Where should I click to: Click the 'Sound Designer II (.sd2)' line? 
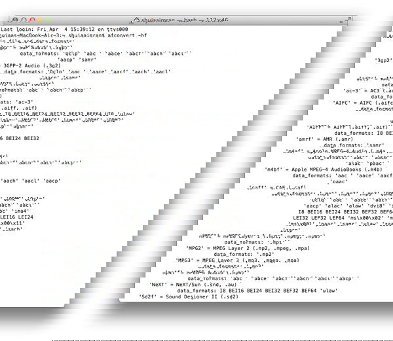189,296
